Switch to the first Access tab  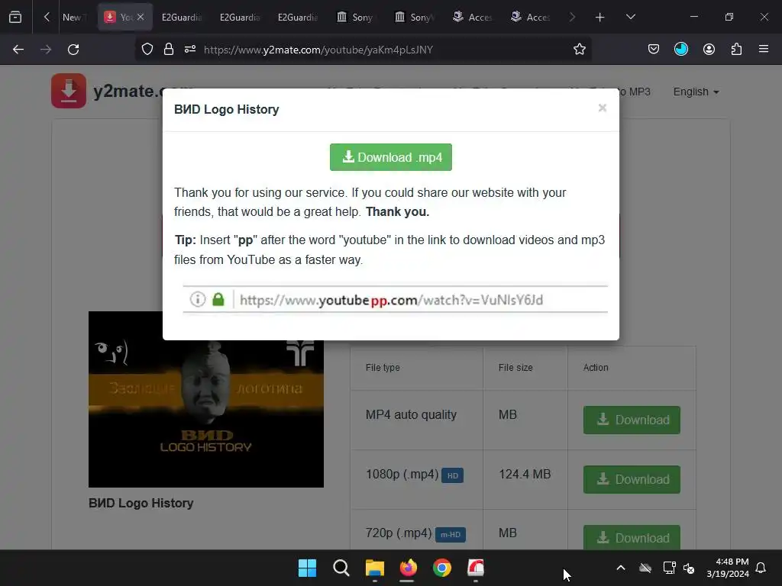[x=471, y=17]
